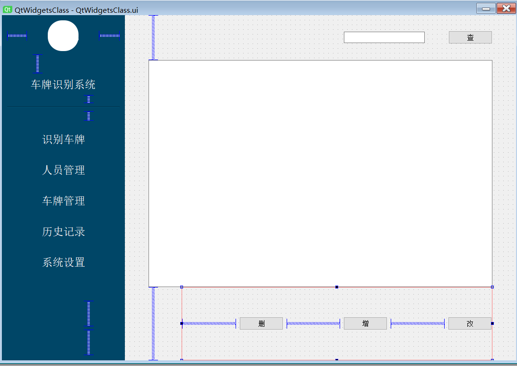517x366 pixels.
Task: Select the tall vertical spacer below the table view
Action: click(x=153, y=323)
